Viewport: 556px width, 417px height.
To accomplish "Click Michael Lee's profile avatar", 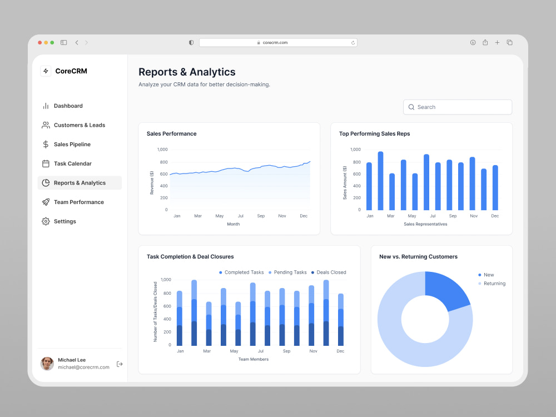I will pyautogui.click(x=47, y=364).
